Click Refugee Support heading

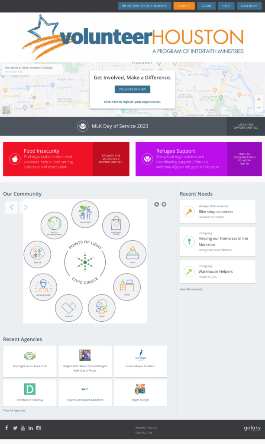176,151
